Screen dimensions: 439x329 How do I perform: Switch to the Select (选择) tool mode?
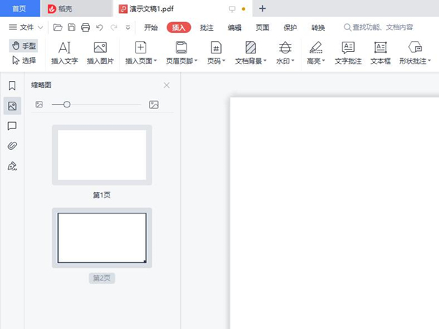pyautogui.click(x=23, y=61)
